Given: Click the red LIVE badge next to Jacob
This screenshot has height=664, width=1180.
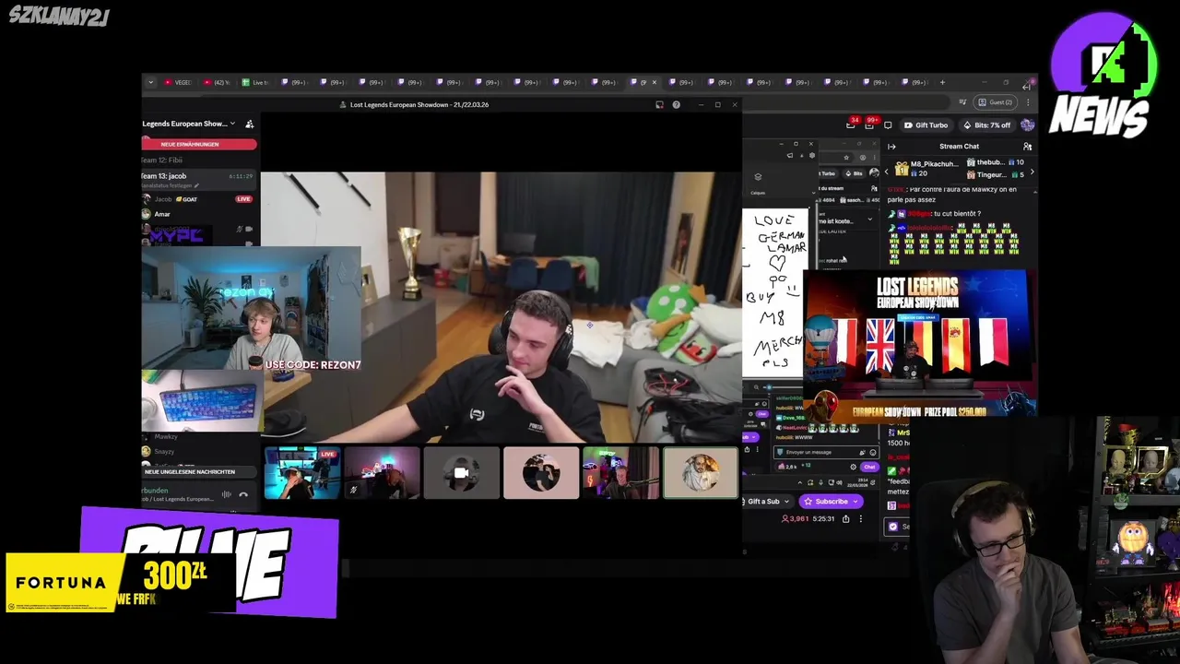Looking at the screenshot, I should [243, 199].
